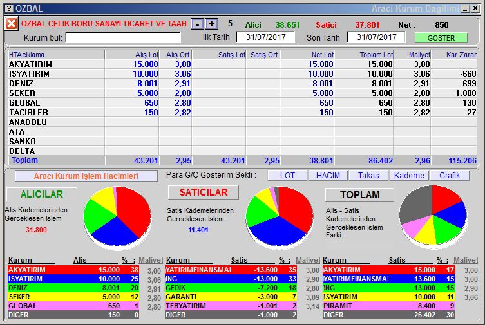
Task: Click the Kurum bul search field
Action: pos(123,38)
